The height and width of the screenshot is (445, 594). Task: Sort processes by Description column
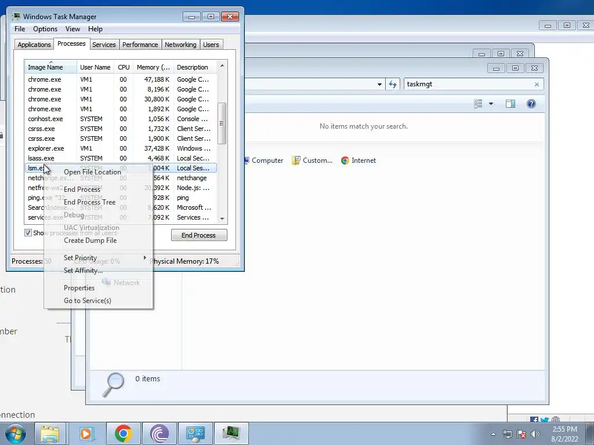(195, 67)
